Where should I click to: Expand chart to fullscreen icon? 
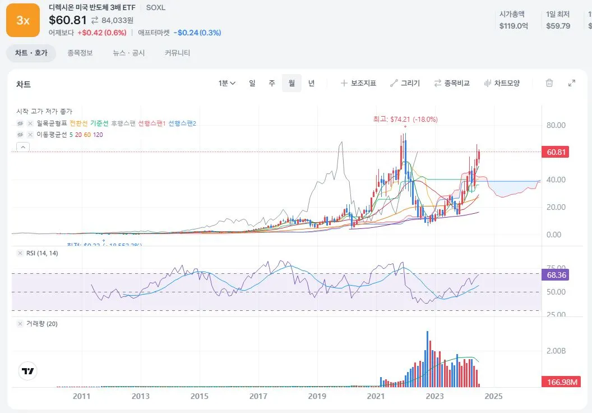point(572,83)
